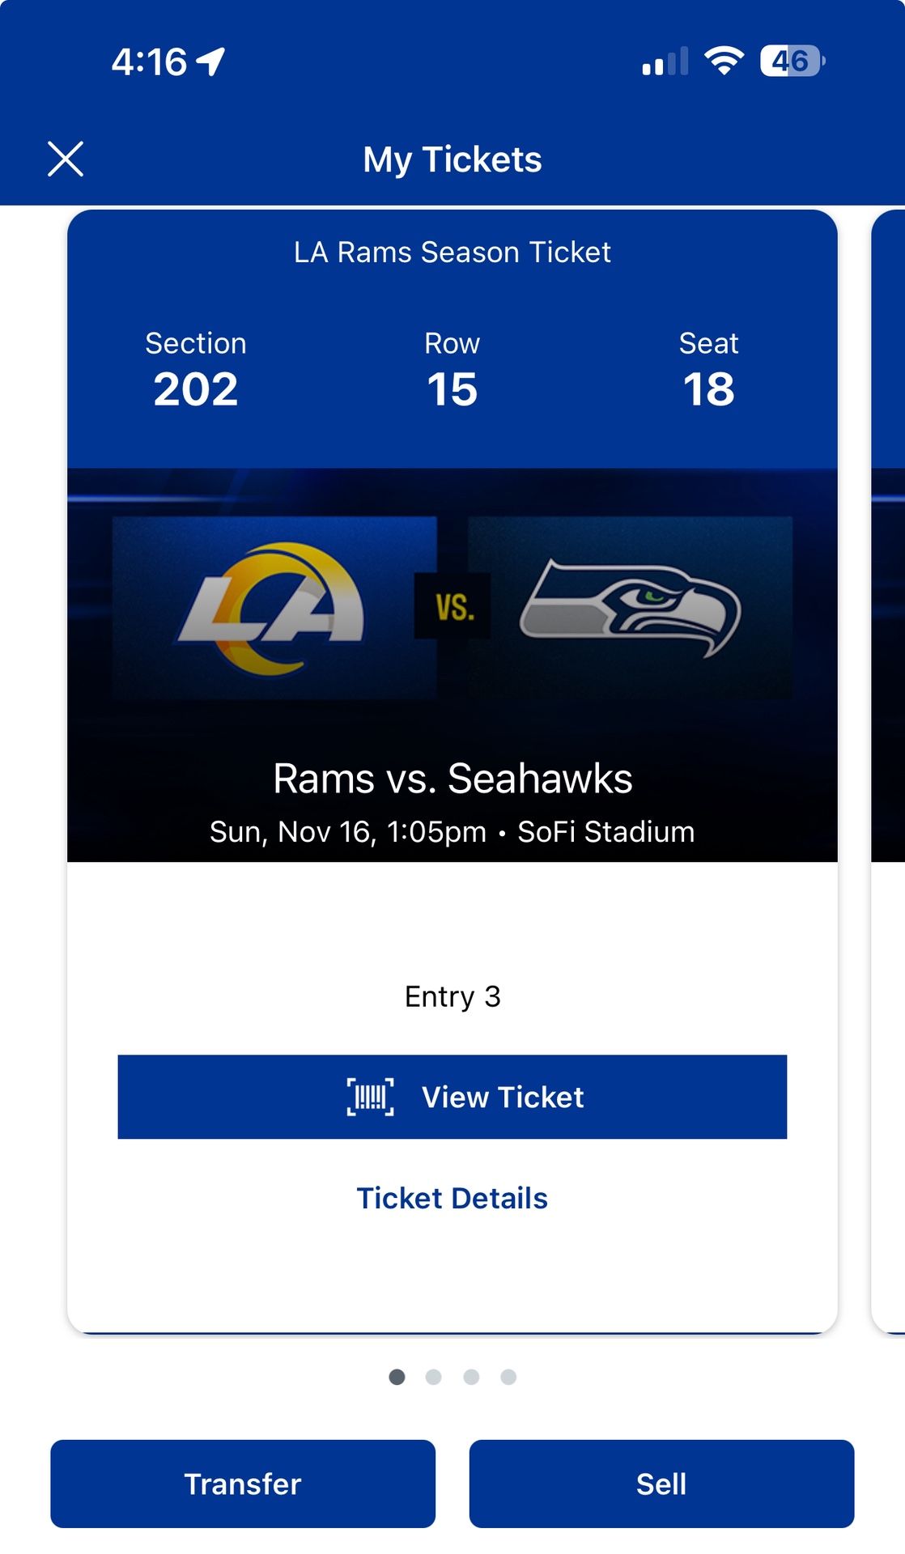Tap the barcode icon on View Ticket
The width and height of the screenshot is (905, 1554).
[x=371, y=1097]
